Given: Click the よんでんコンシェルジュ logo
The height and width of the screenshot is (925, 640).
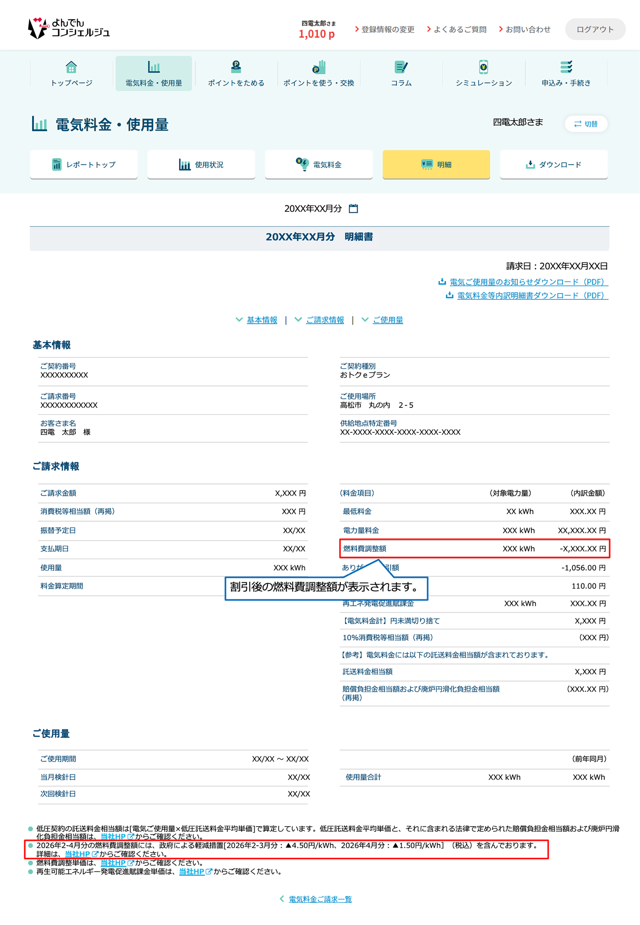Looking at the screenshot, I should pyautogui.click(x=69, y=28).
